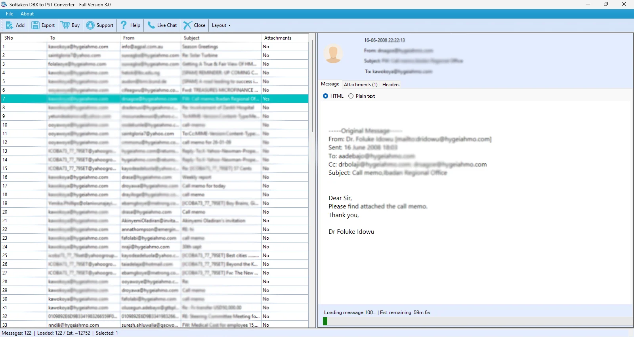Image resolution: width=634 pixels, height=337 pixels.
Task: Switch to the Message tab
Action: 330,84
